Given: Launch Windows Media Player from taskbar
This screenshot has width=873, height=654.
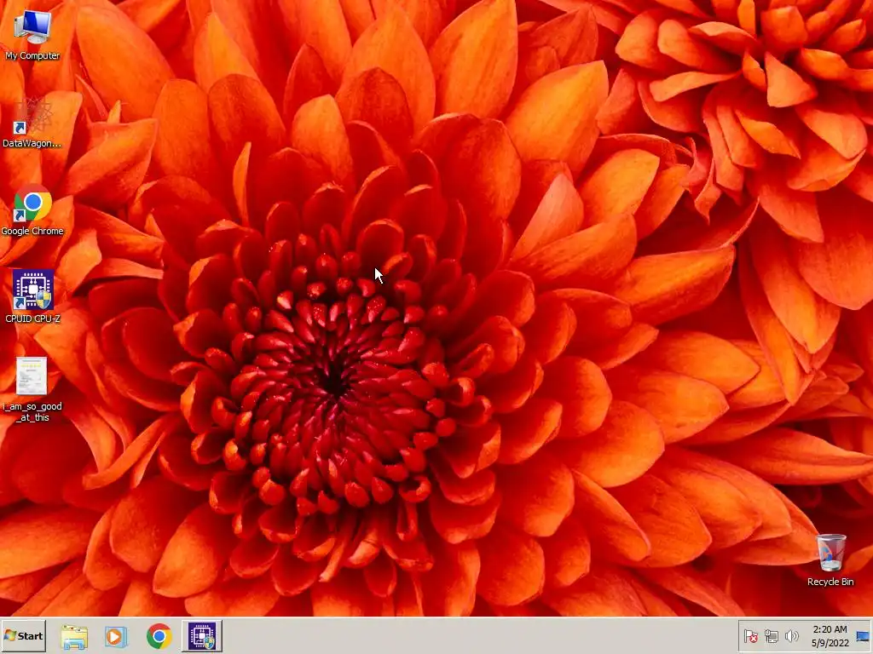Looking at the screenshot, I should point(116,637).
